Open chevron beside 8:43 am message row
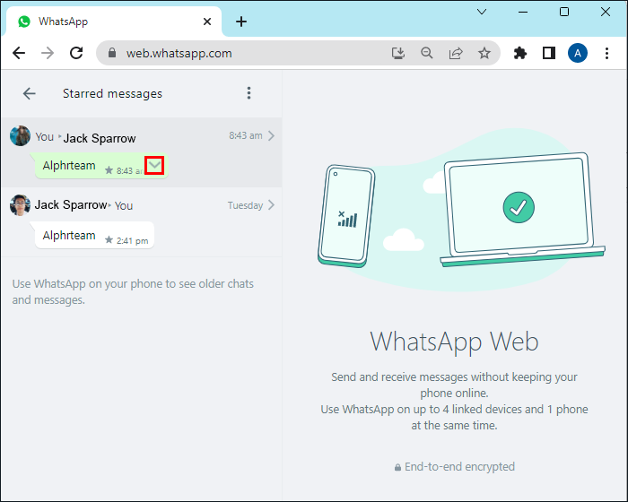628x502 pixels. 272,135
